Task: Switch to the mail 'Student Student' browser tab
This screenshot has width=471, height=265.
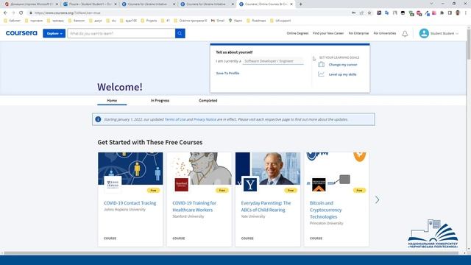Action: pos(89,4)
